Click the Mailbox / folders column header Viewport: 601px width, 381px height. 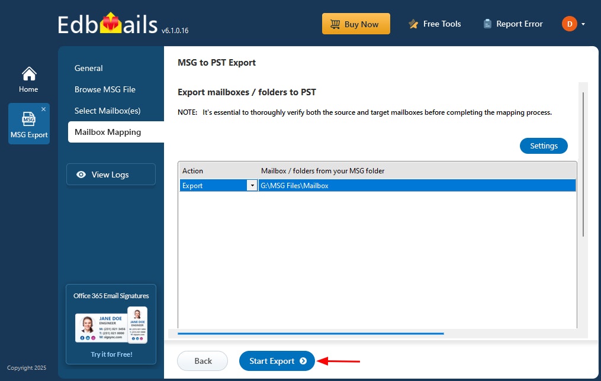point(322,171)
